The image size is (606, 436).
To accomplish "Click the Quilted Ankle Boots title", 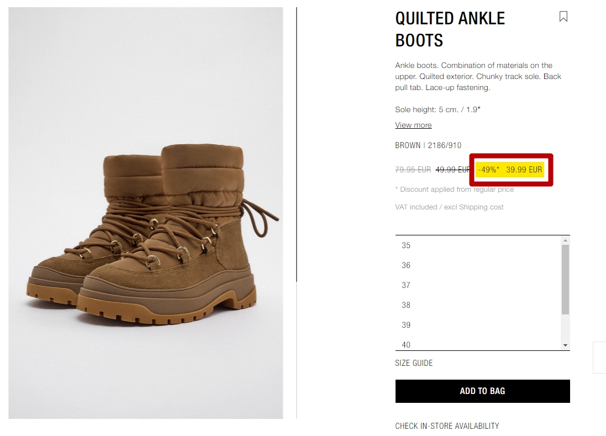I will coord(450,29).
